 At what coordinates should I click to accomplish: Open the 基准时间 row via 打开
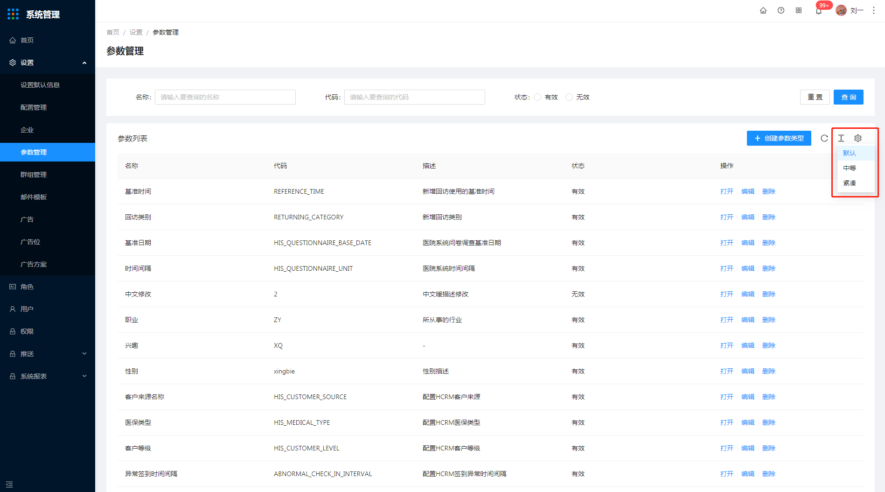[x=726, y=191]
